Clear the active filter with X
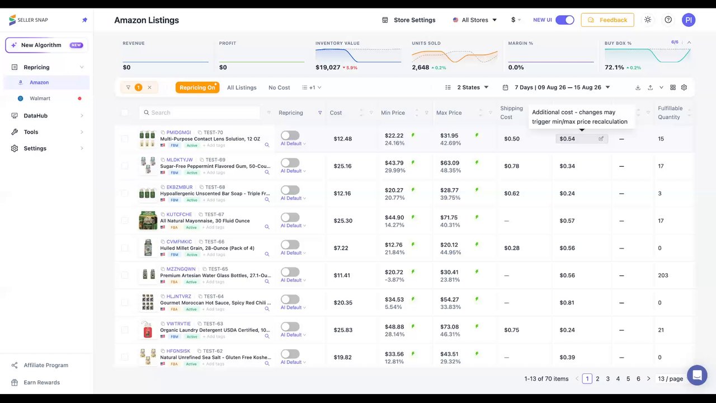 click(149, 87)
